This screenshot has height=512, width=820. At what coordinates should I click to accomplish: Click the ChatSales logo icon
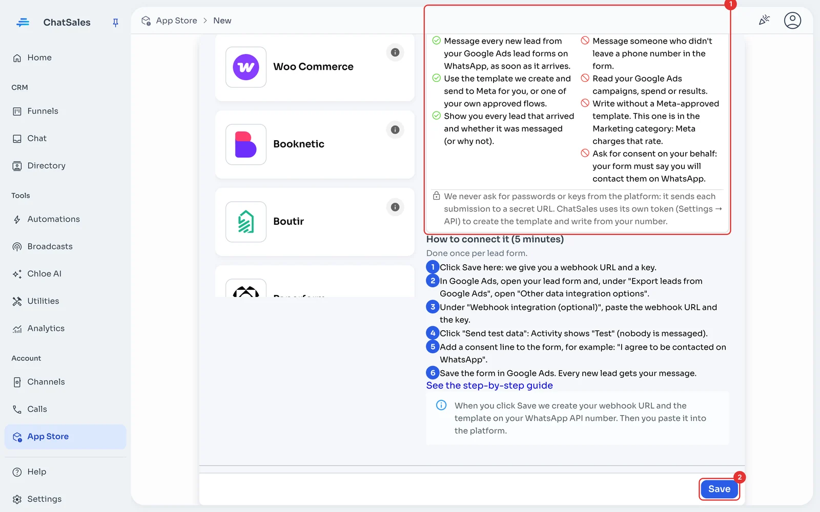pos(23,23)
